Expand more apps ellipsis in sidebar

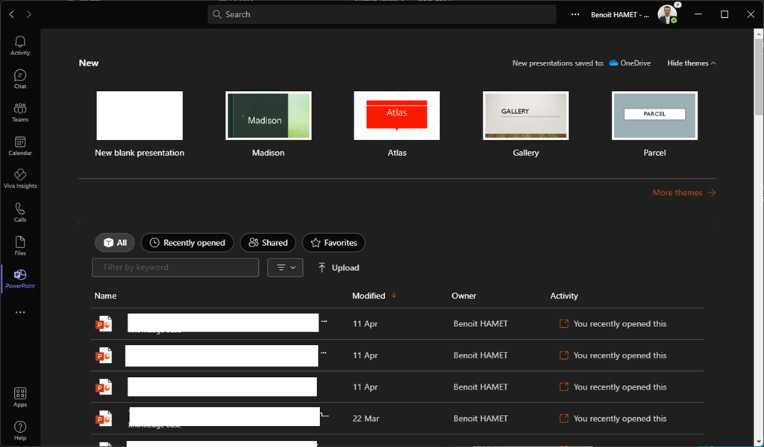[x=20, y=312]
